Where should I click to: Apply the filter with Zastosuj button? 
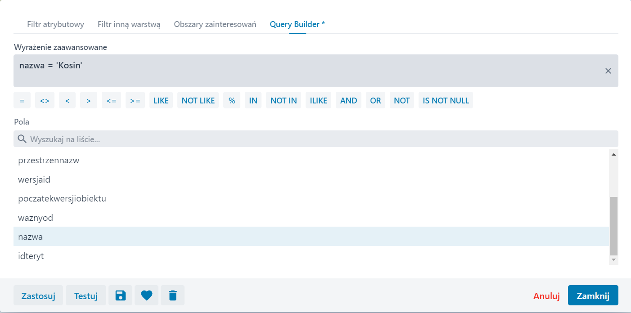[38, 295]
